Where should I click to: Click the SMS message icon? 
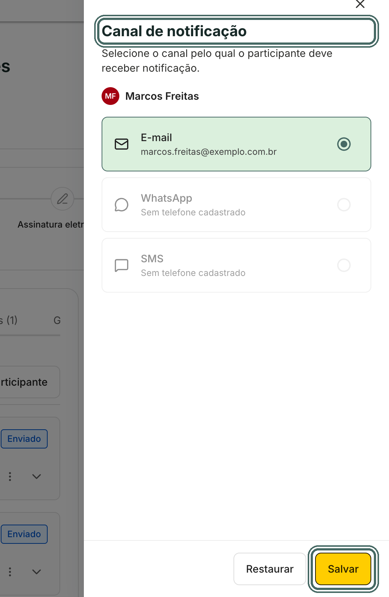(x=122, y=265)
